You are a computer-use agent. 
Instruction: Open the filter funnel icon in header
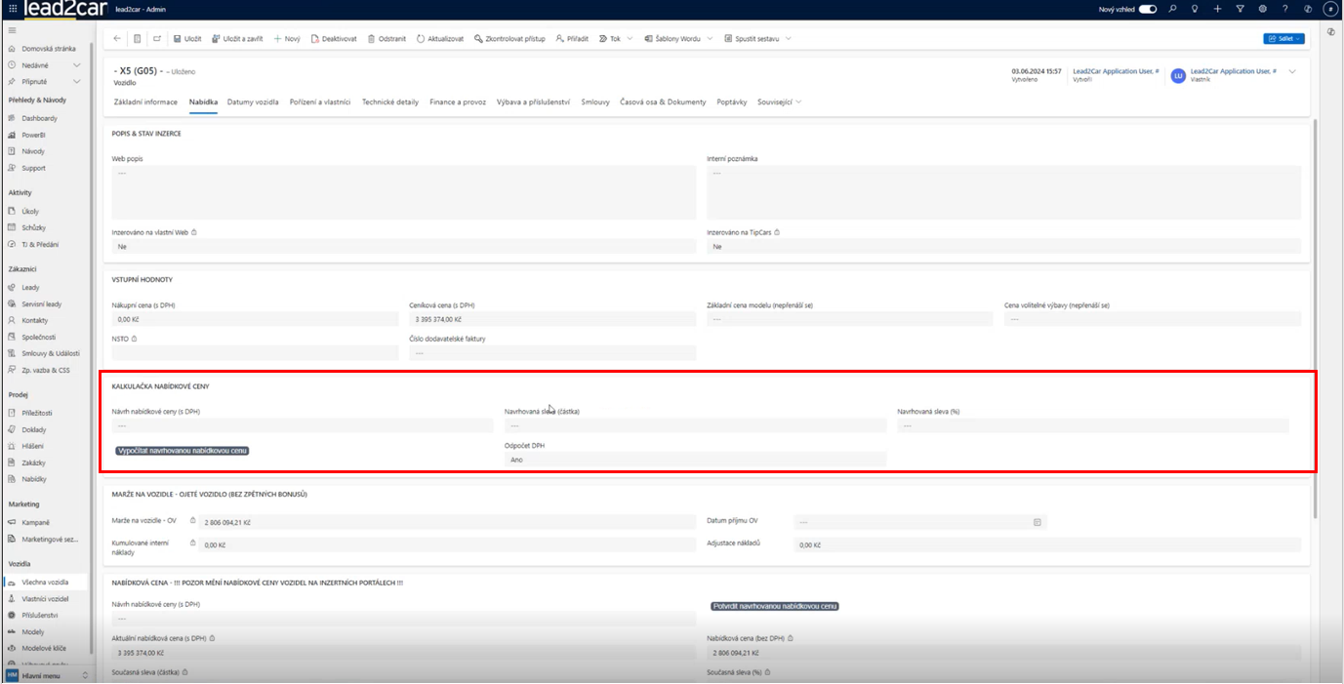click(x=1240, y=9)
